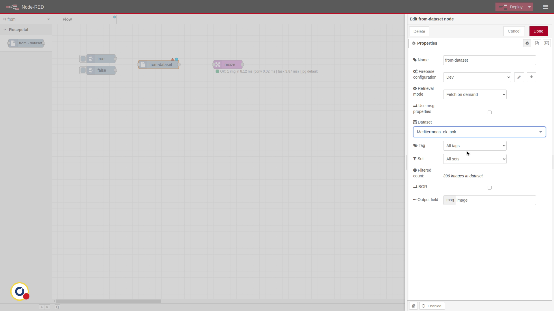554x311 pixels.
Task: Click the Done button to save changes
Action: coord(538,31)
